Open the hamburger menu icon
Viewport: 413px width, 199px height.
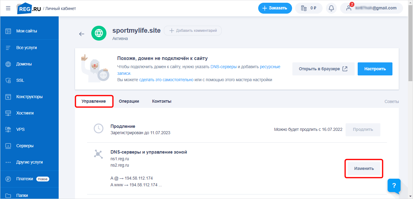8,8
